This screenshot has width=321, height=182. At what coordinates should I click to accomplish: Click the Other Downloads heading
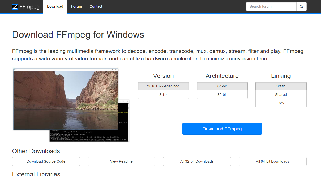click(x=36, y=151)
